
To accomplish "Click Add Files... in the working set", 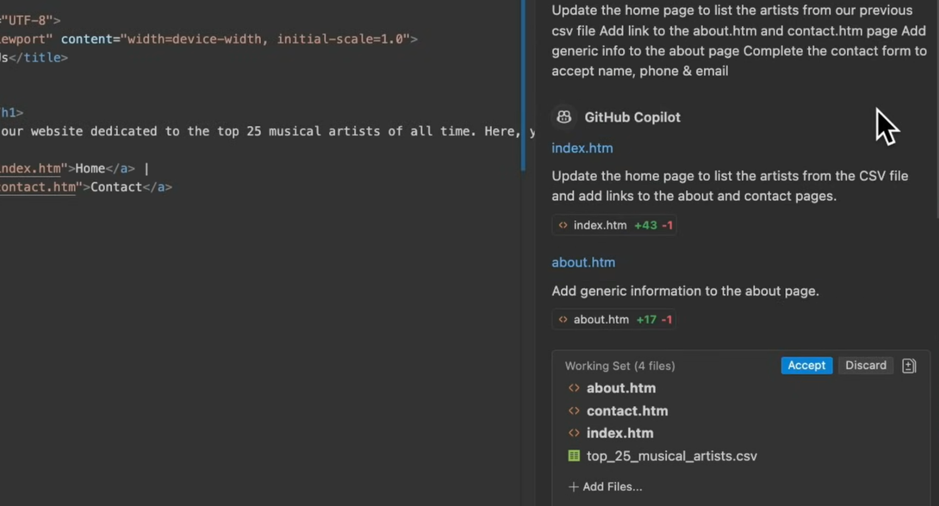I will tap(605, 486).
